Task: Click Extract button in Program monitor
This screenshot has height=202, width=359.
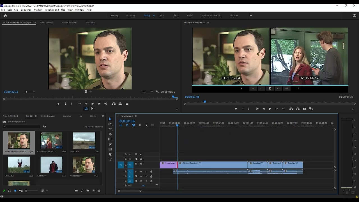Action: pyautogui.click(x=298, y=109)
